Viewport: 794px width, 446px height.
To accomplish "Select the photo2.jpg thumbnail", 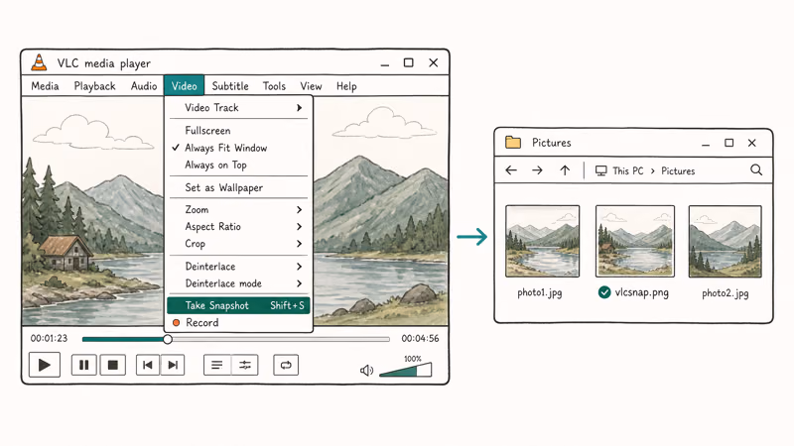I will tap(726, 241).
